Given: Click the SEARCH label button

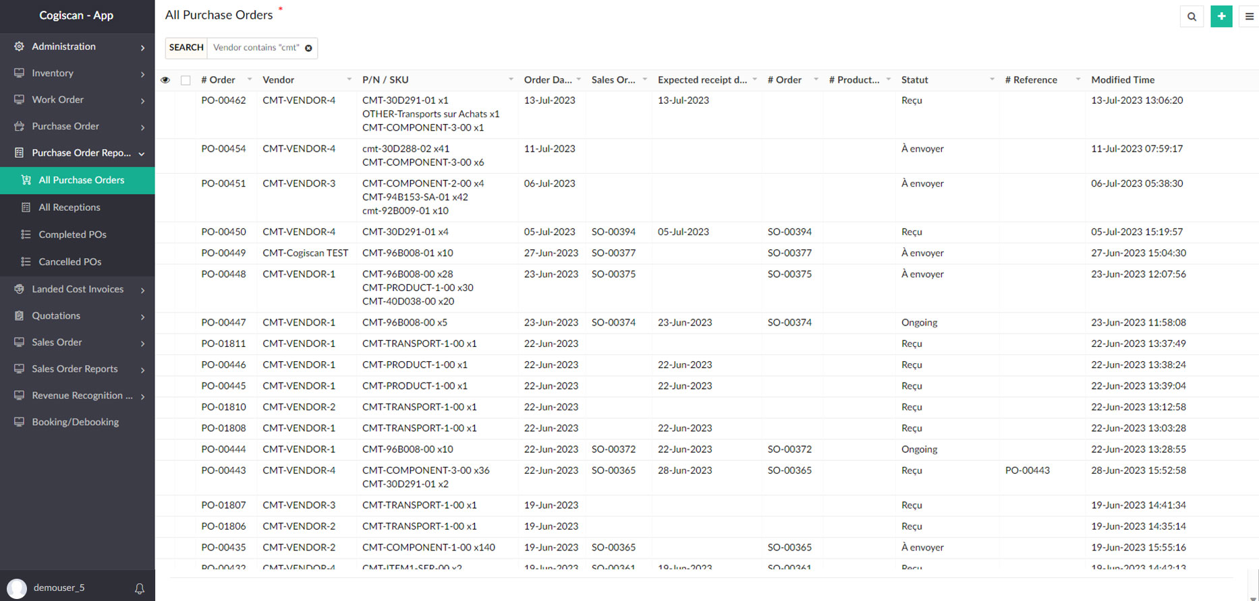Looking at the screenshot, I should click(x=186, y=48).
